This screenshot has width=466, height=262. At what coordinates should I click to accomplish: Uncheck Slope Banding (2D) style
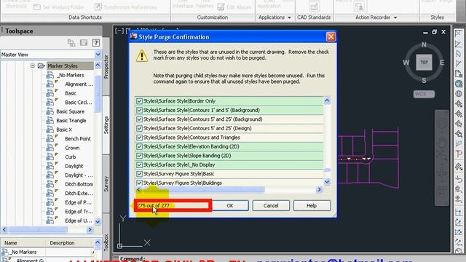tap(139, 156)
